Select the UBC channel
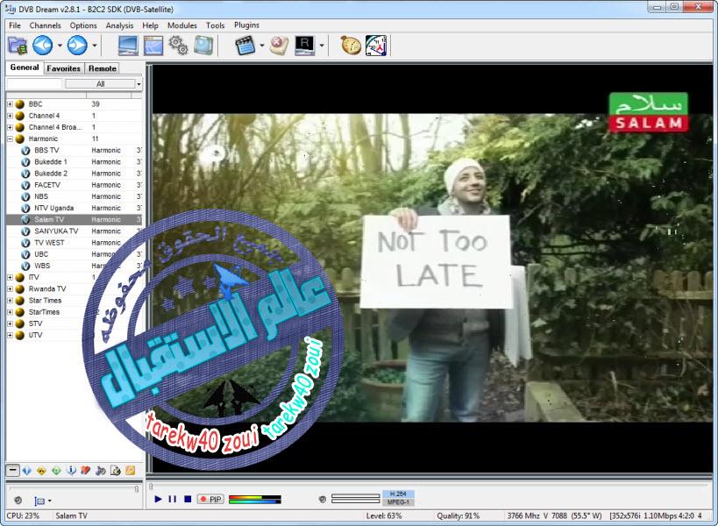 75,254
